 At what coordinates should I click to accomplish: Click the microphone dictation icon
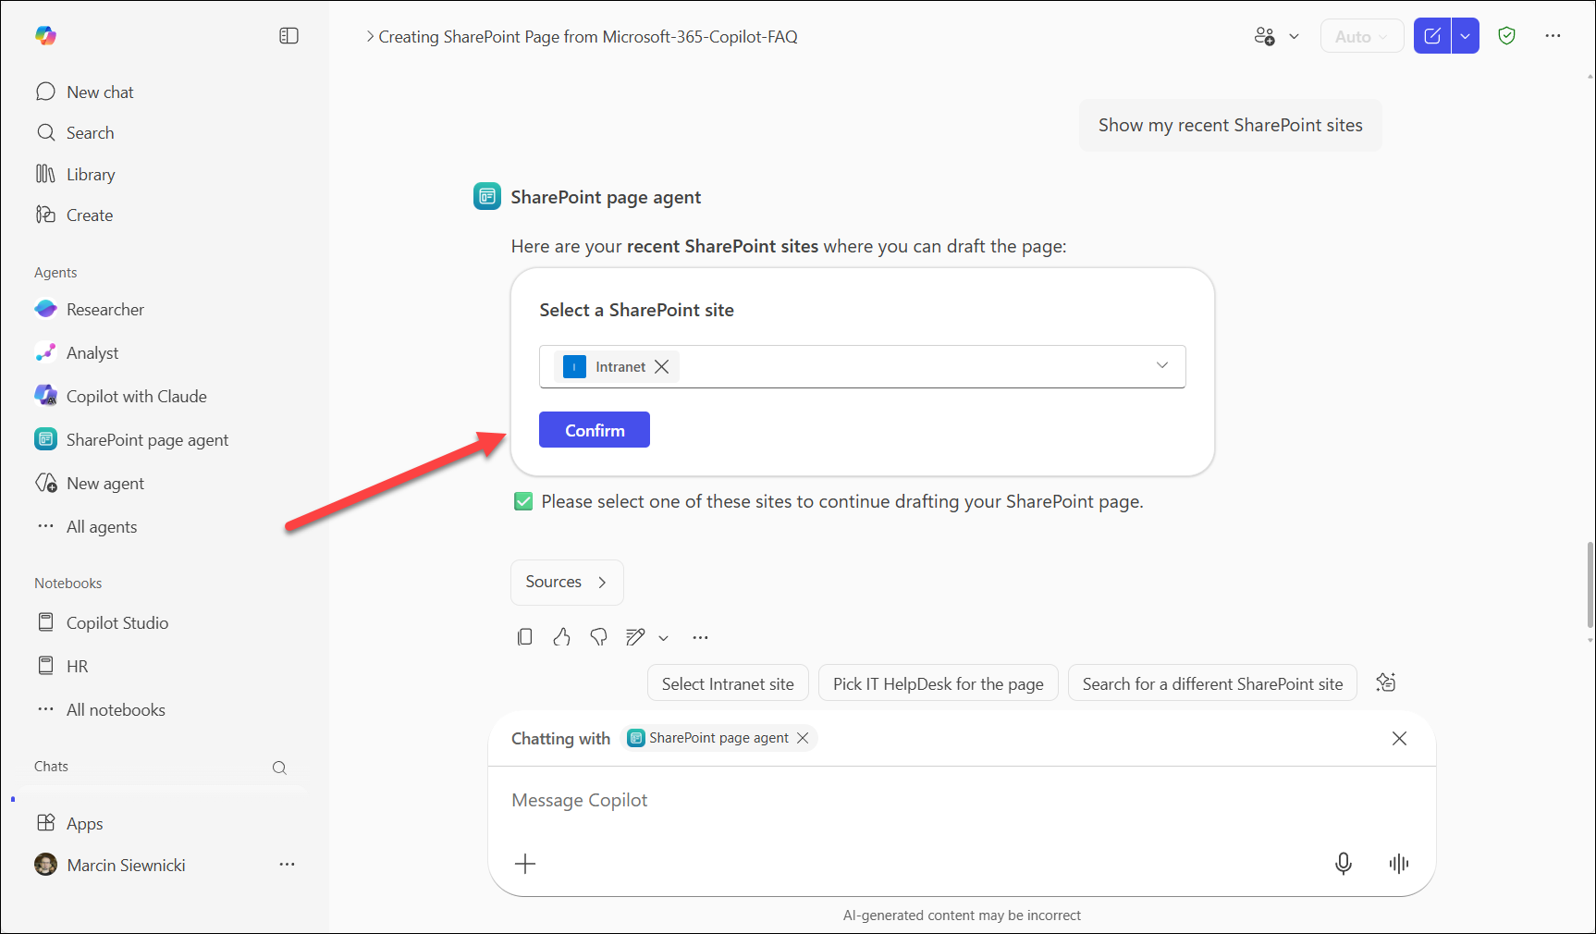(x=1343, y=864)
